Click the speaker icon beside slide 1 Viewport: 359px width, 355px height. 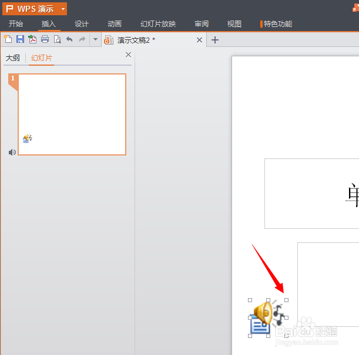[x=12, y=152]
